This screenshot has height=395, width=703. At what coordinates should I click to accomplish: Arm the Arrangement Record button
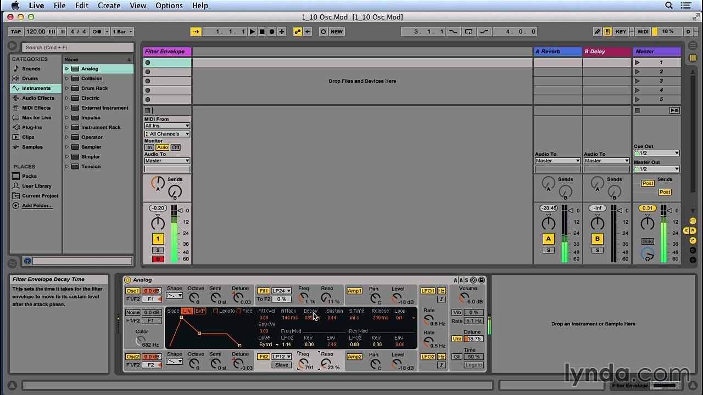272,32
